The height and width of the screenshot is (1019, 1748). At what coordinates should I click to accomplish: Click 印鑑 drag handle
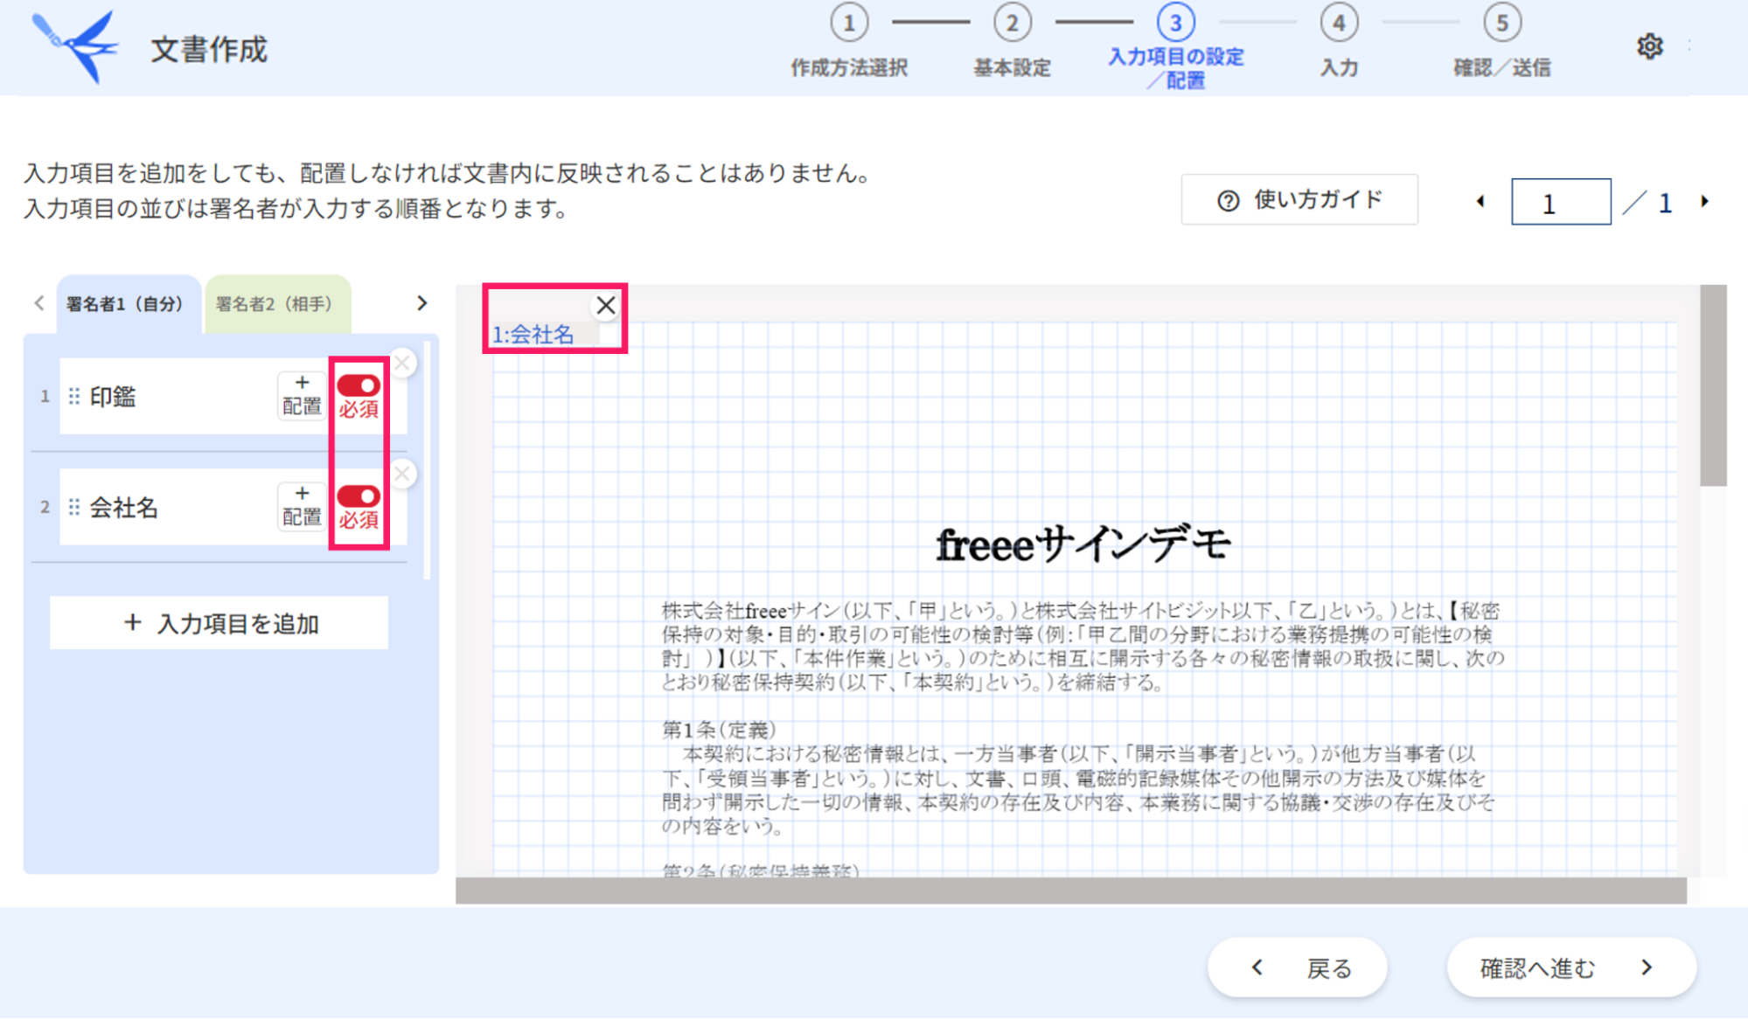click(74, 397)
